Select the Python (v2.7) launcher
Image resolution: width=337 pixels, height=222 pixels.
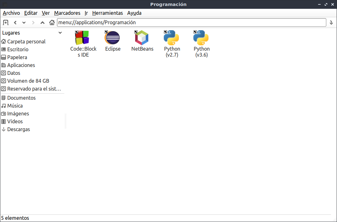click(x=172, y=44)
